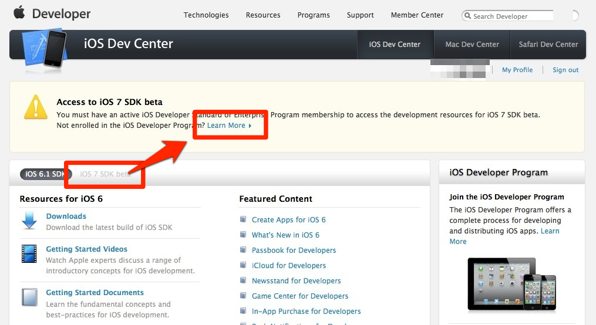Click bullet icon beside Create Apps for iOS 6
596x325 pixels.
(243, 219)
